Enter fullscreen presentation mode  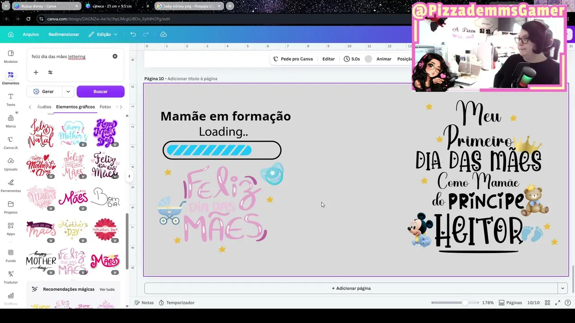(x=557, y=303)
